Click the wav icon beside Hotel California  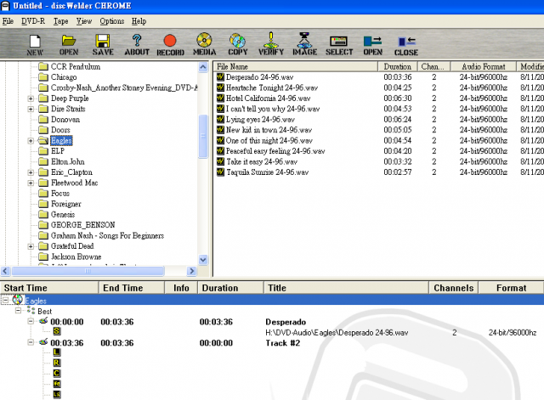pos(220,99)
